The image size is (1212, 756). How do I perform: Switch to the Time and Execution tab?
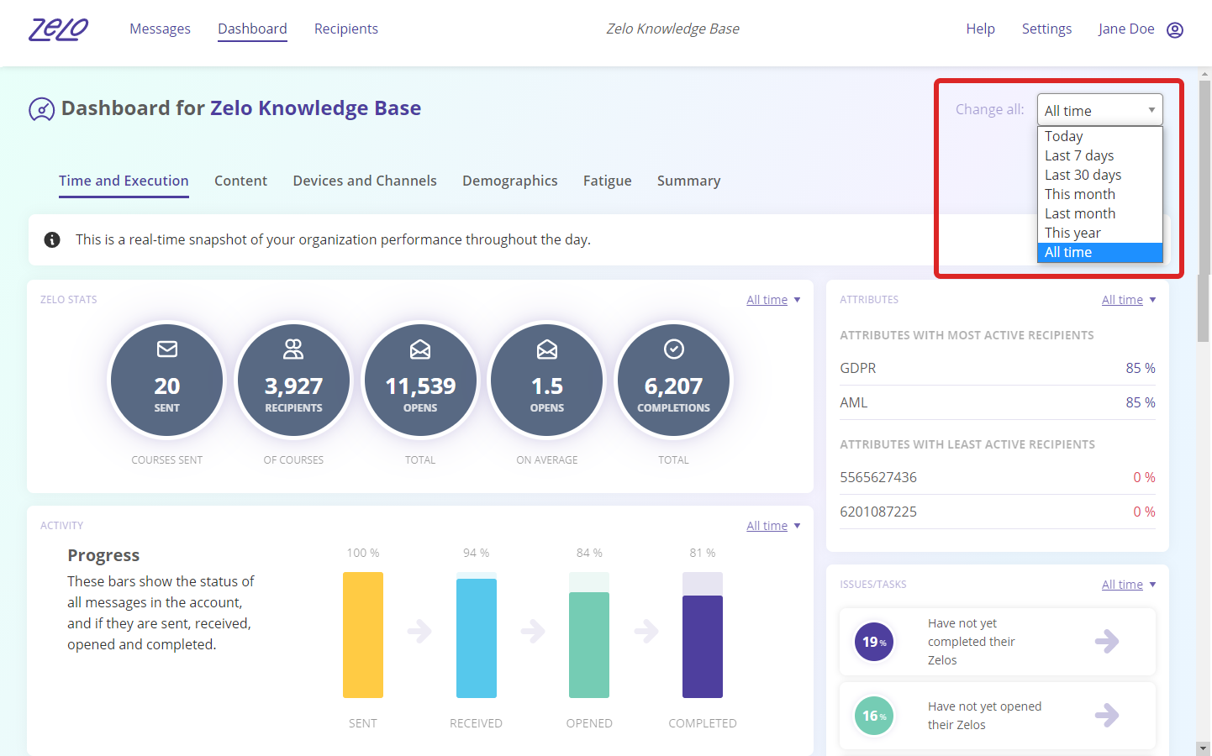124,181
